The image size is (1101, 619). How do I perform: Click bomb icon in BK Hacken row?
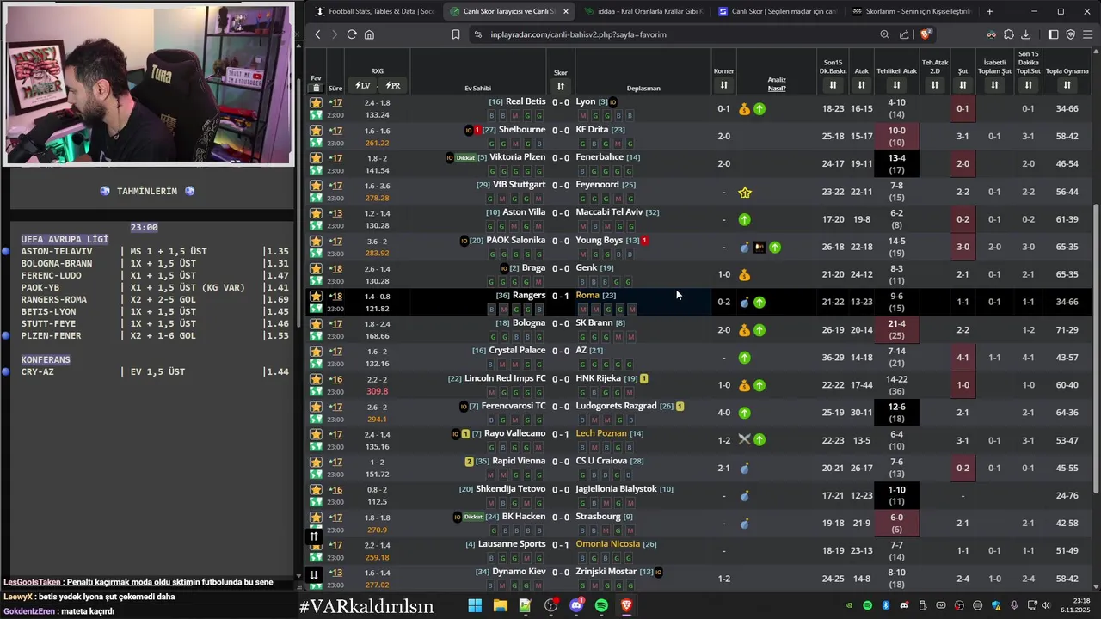pos(745,524)
